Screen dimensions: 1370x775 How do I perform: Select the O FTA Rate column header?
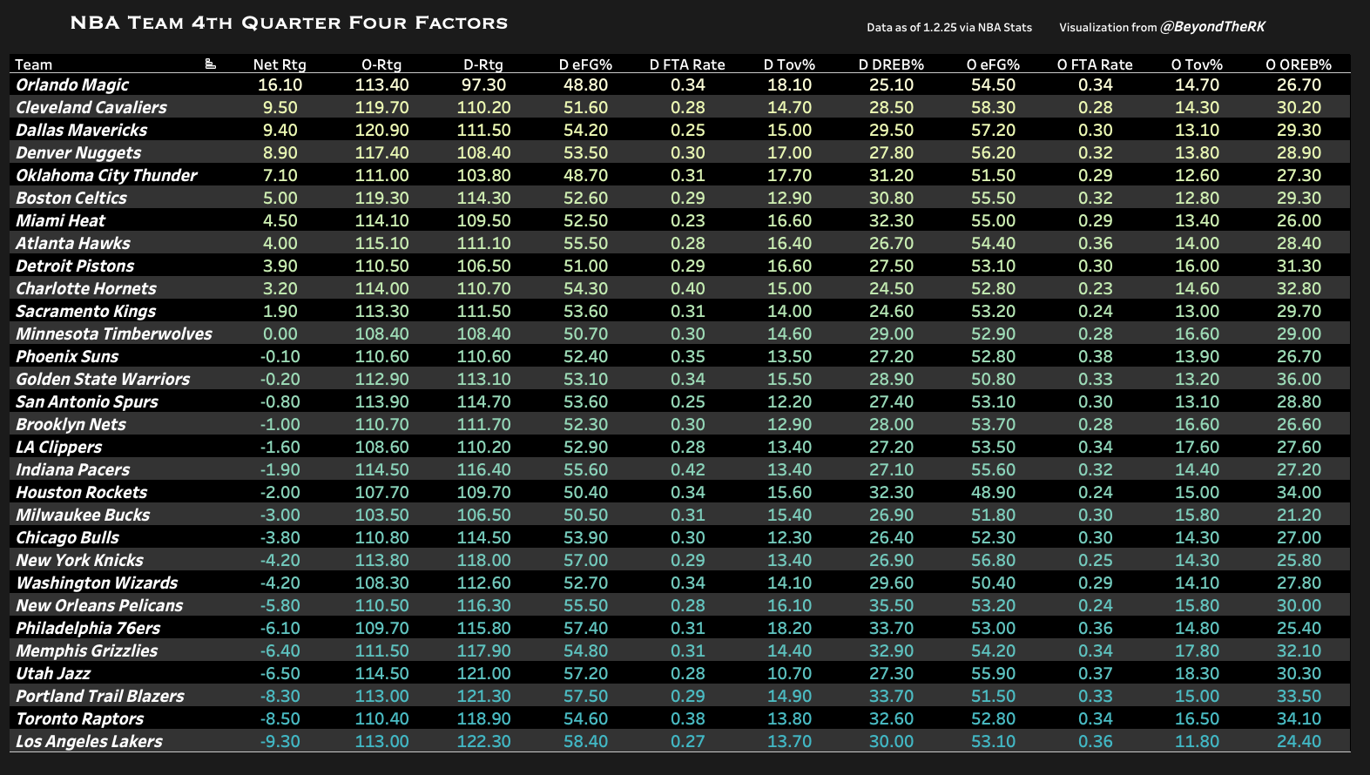(x=1095, y=64)
